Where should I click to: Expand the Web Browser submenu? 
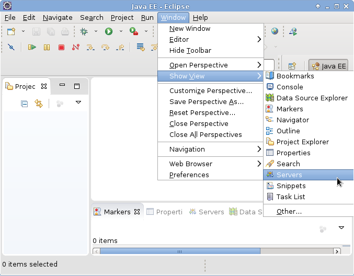(x=211, y=164)
